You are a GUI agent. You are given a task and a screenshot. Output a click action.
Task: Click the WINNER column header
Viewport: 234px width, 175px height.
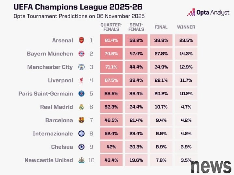[x=186, y=27]
